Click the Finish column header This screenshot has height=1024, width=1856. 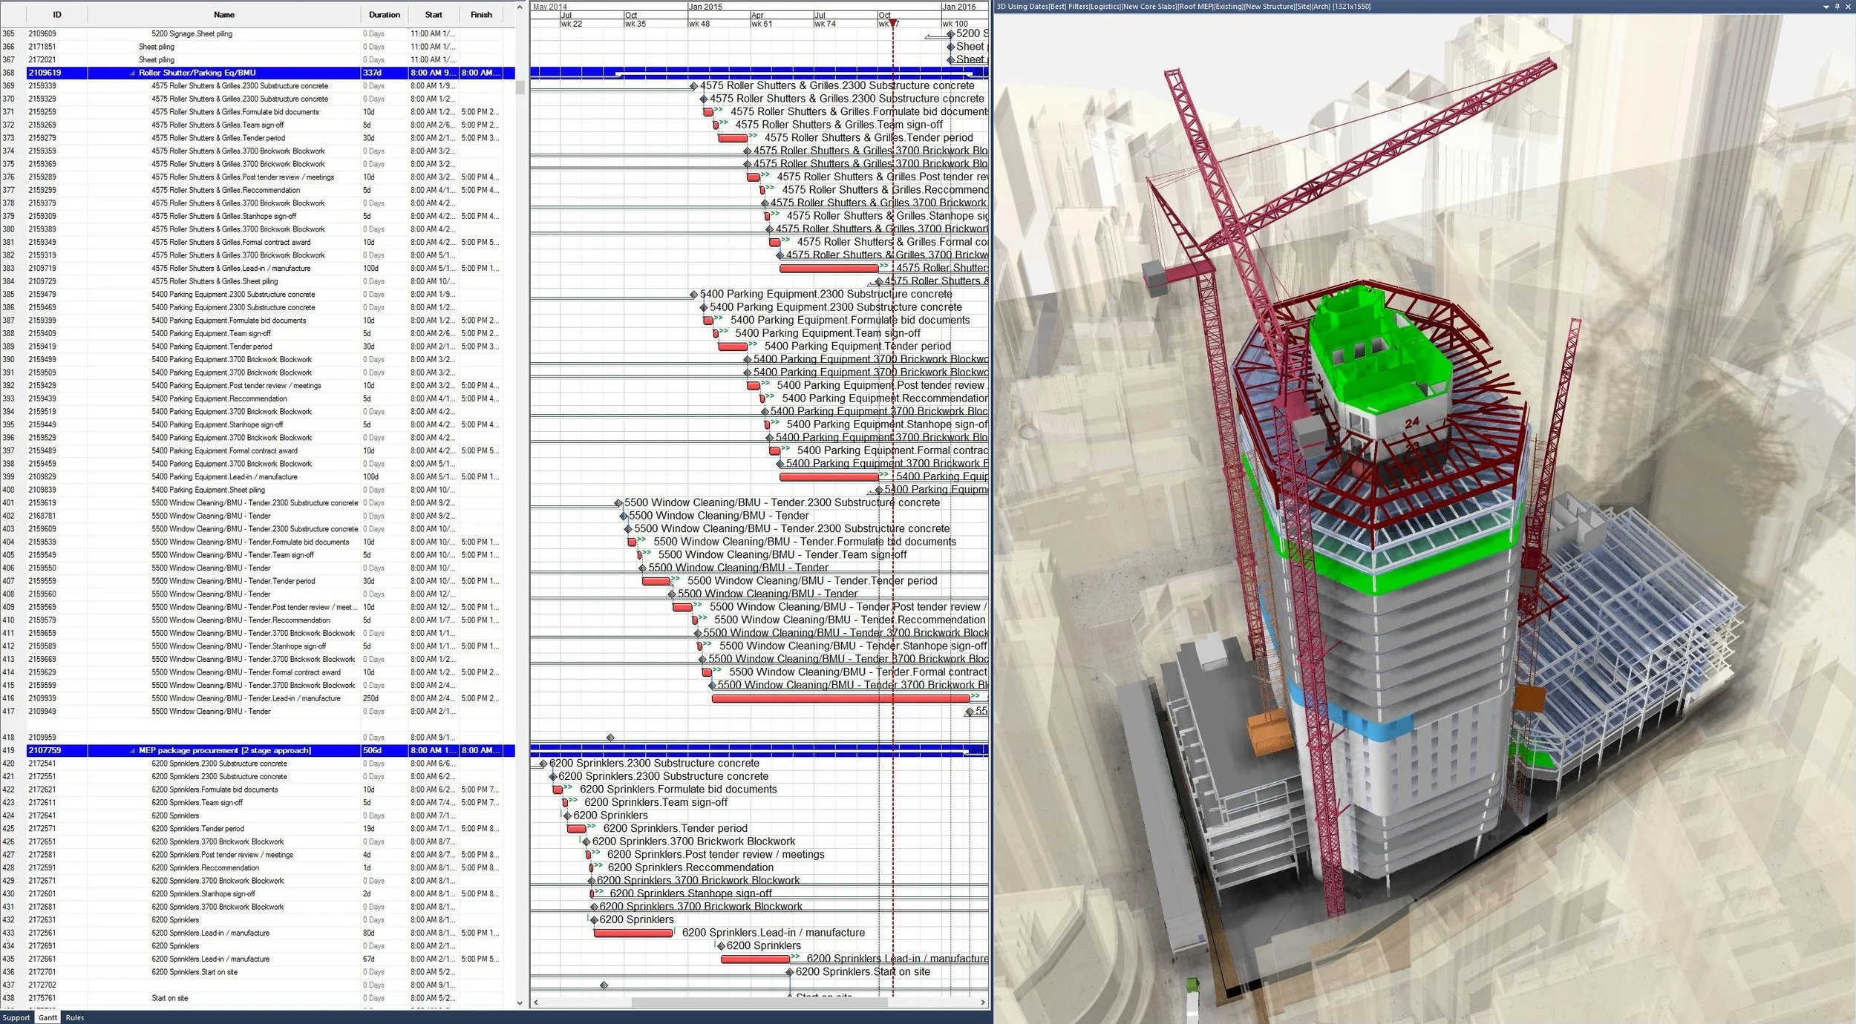(480, 15)
